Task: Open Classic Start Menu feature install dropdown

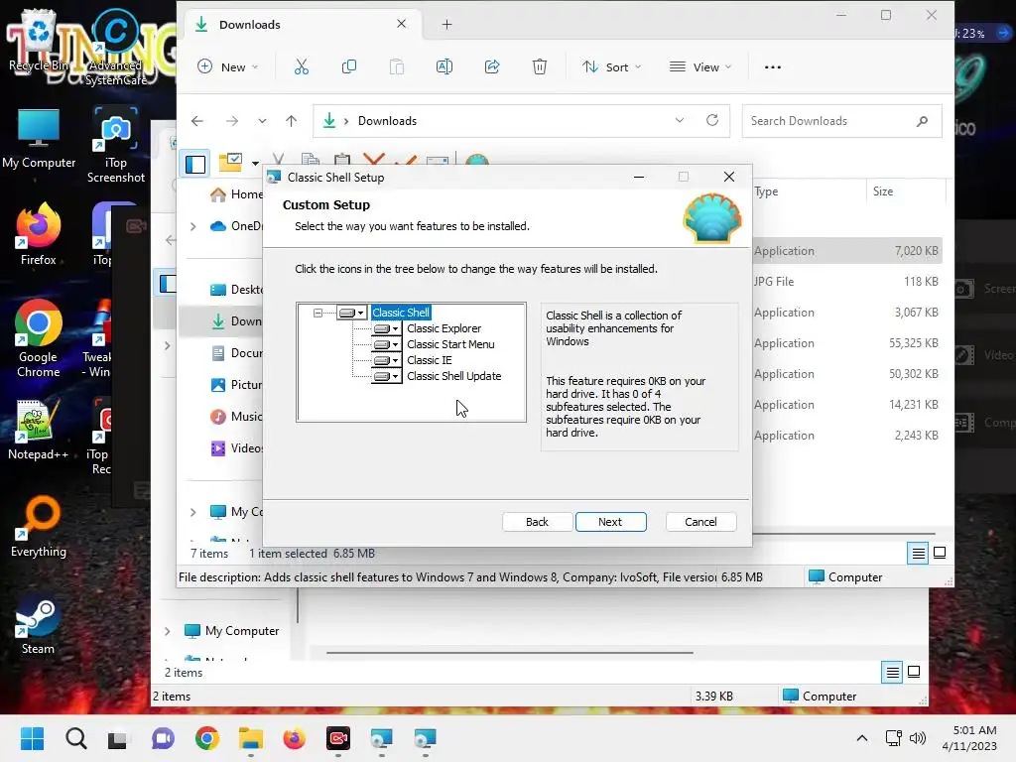Action: (386, 344)
